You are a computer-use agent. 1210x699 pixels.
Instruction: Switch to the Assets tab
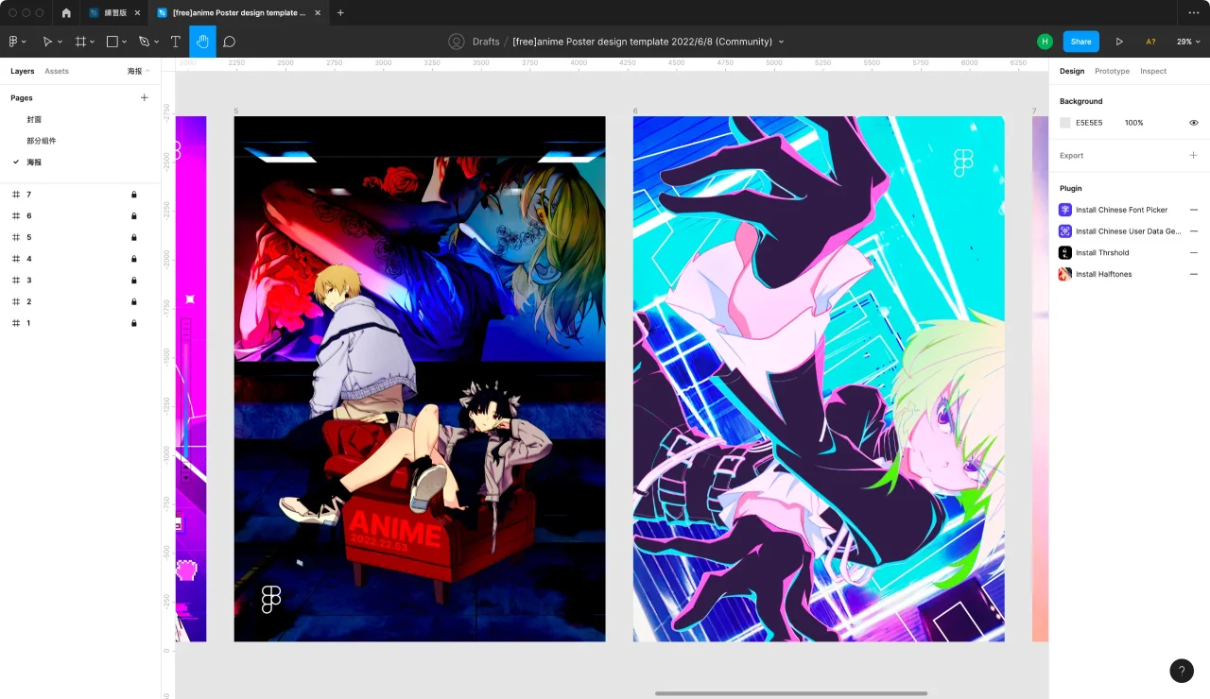pyautogui.click(x=57, y=71)
